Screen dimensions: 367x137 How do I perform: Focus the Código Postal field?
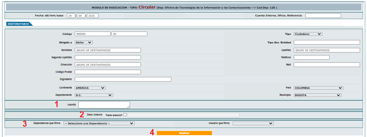(x=108, y=72)
